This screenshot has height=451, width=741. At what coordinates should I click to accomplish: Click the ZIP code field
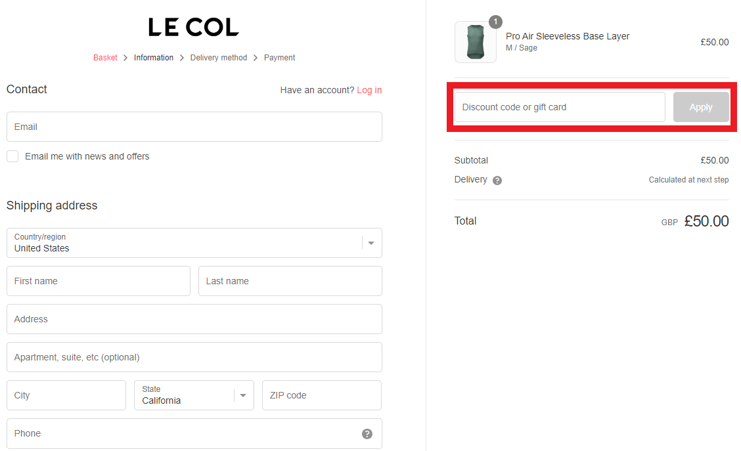click(x=322, y=395)
